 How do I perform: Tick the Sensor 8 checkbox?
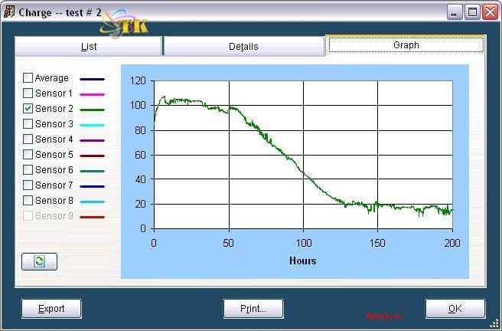pyautogui.click(x=28, y=201)
